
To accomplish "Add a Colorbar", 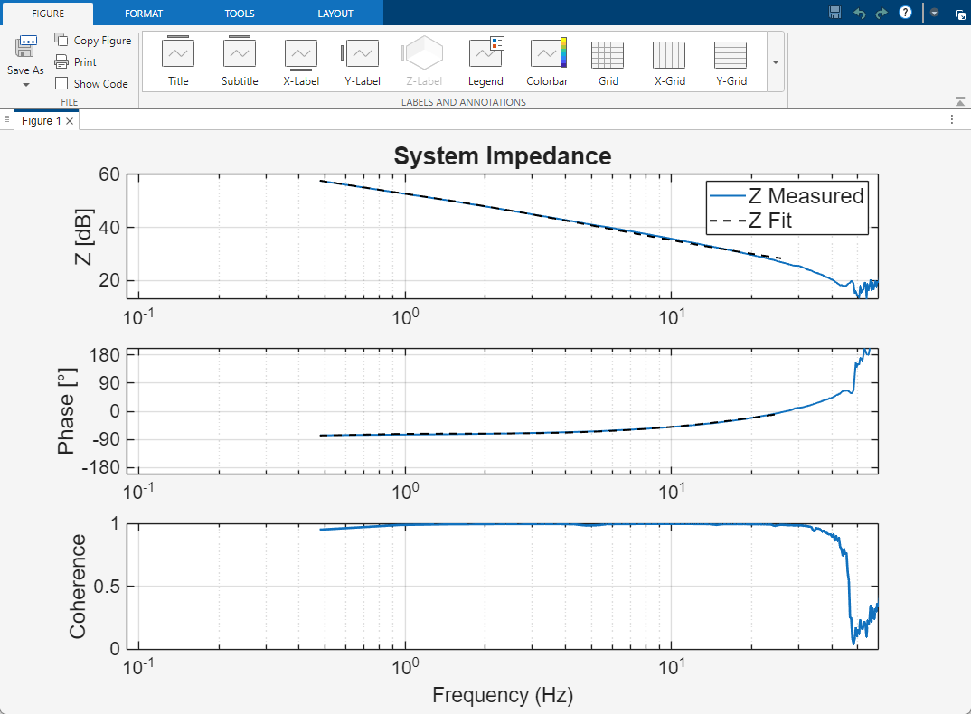I will coord(547,61).
